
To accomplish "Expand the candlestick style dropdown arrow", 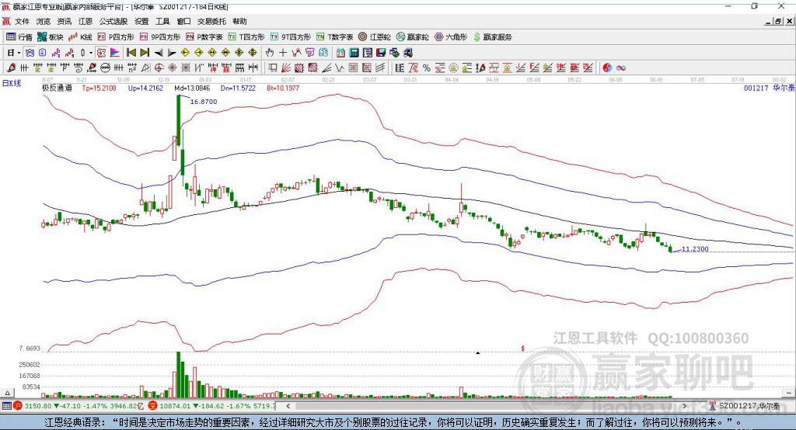I will point(91,53).
